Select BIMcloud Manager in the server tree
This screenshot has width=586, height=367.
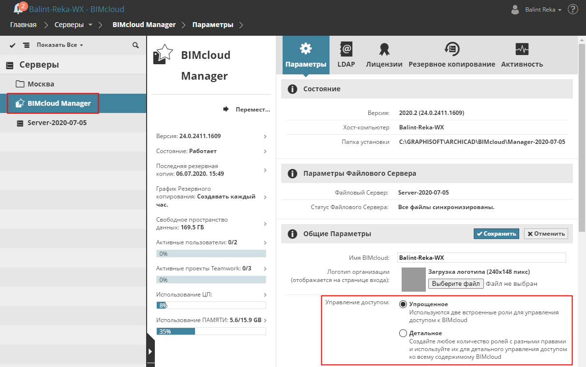coord(73,103)
